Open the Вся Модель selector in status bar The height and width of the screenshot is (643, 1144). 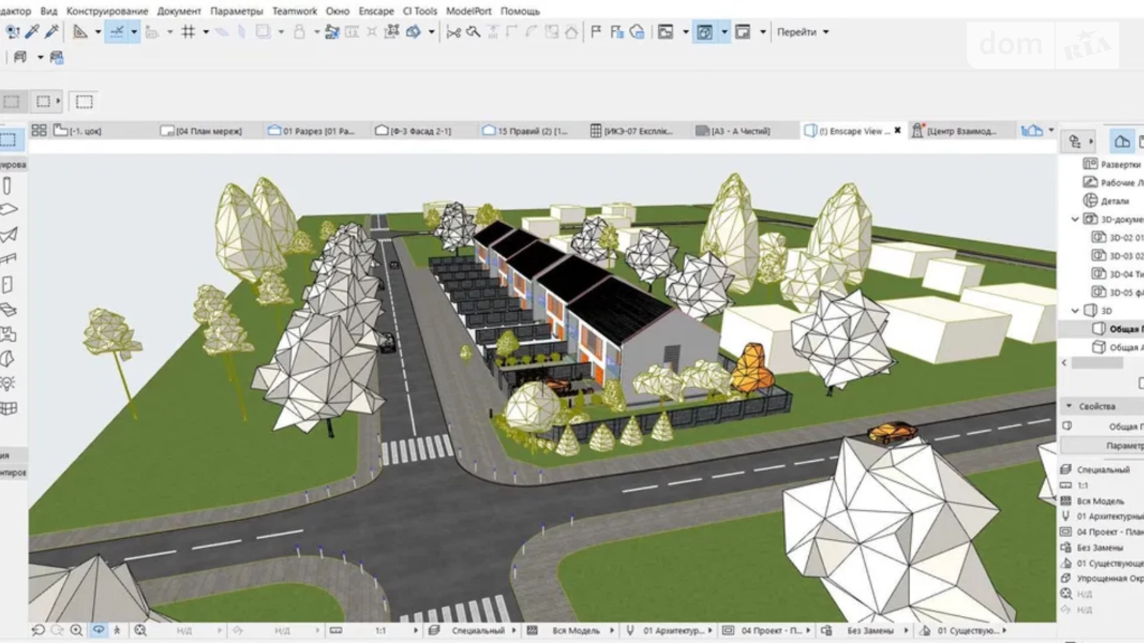575,631
